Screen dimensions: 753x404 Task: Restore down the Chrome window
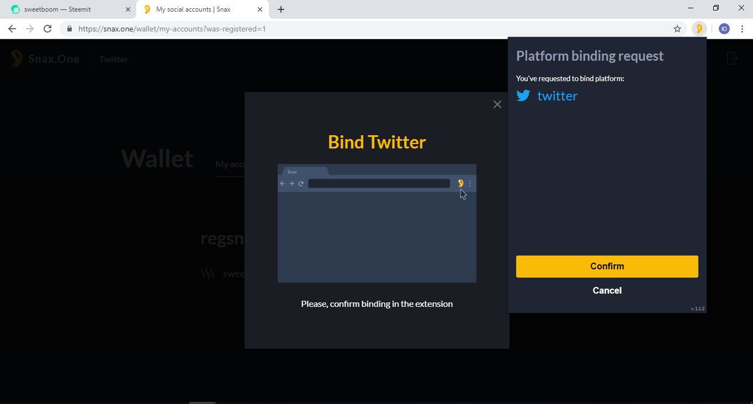tap(716, 8)
